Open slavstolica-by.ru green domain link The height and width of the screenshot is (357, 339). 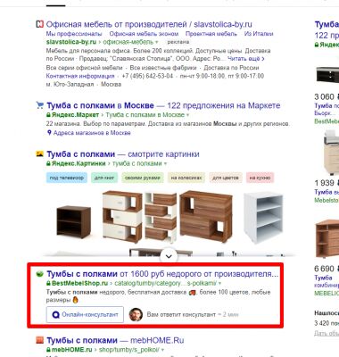71,42
